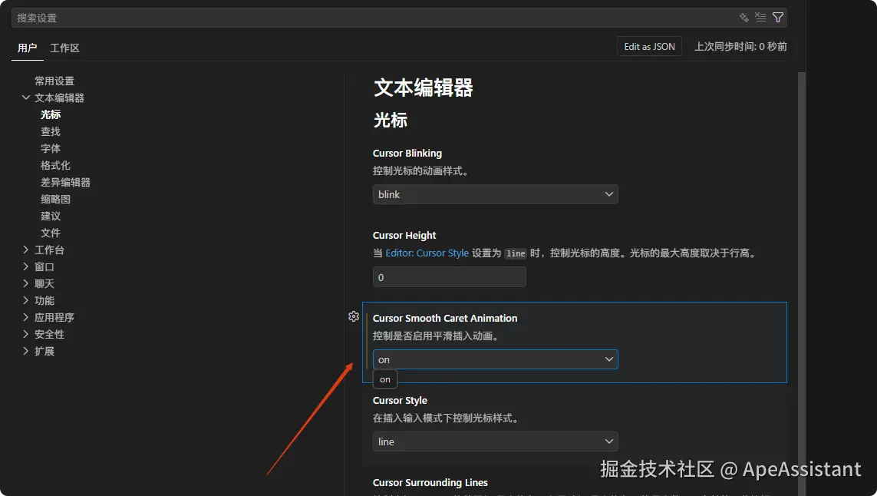Clear the settings search filters with the list-X icon
877x496 pixels.
click(x=760, y=17)
